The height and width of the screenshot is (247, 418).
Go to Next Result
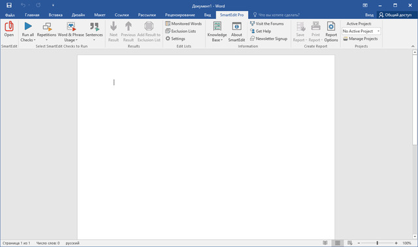tap(113, 31)
